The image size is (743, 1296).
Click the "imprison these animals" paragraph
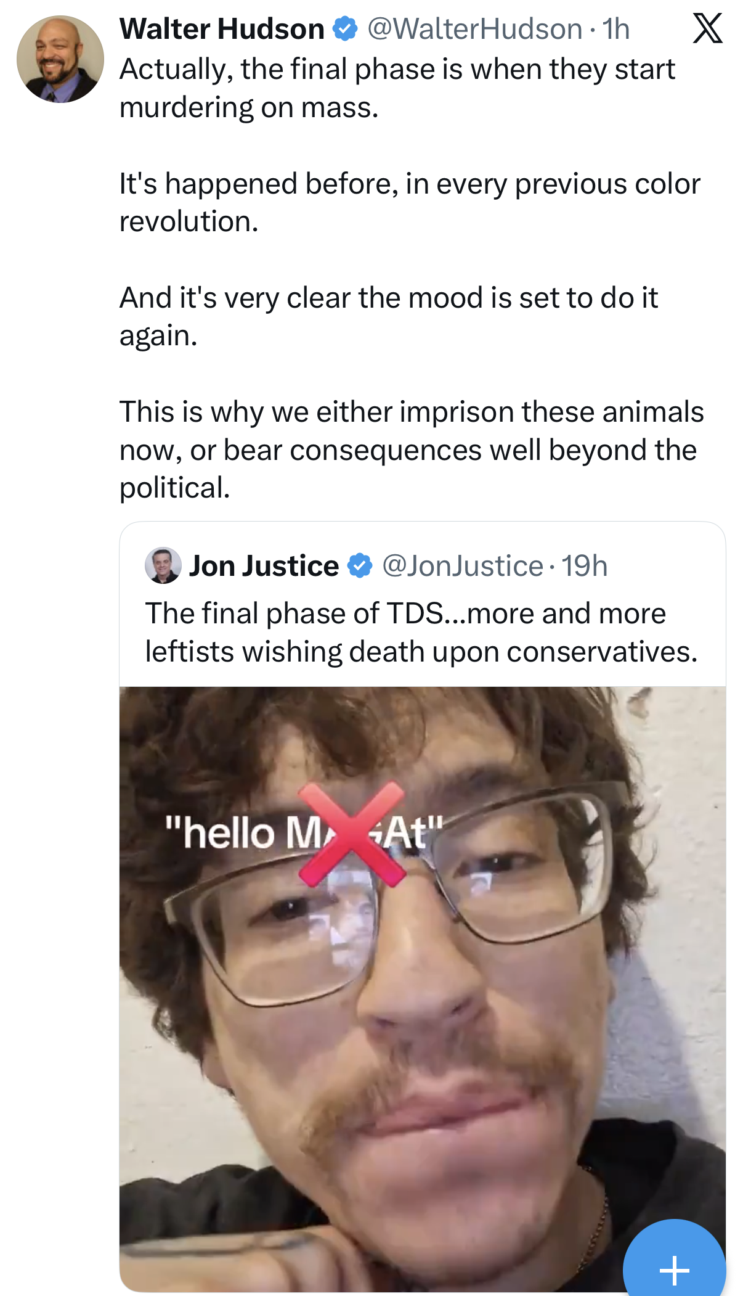tap(410, 449)
